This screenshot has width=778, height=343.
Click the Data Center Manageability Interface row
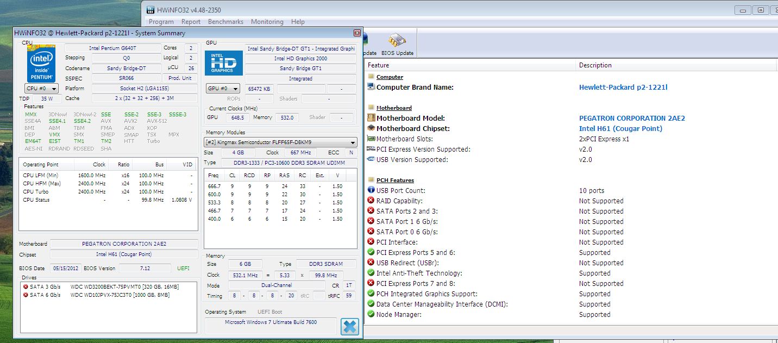pyautogui.click(x=570, y=304)
